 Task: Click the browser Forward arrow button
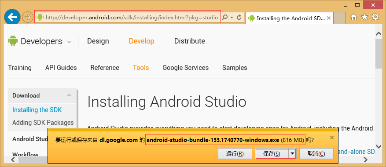pos(28,17)
